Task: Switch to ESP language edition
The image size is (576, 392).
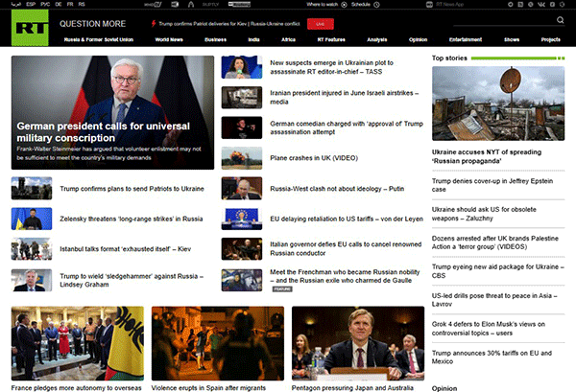Action: (x=31, y=5)
